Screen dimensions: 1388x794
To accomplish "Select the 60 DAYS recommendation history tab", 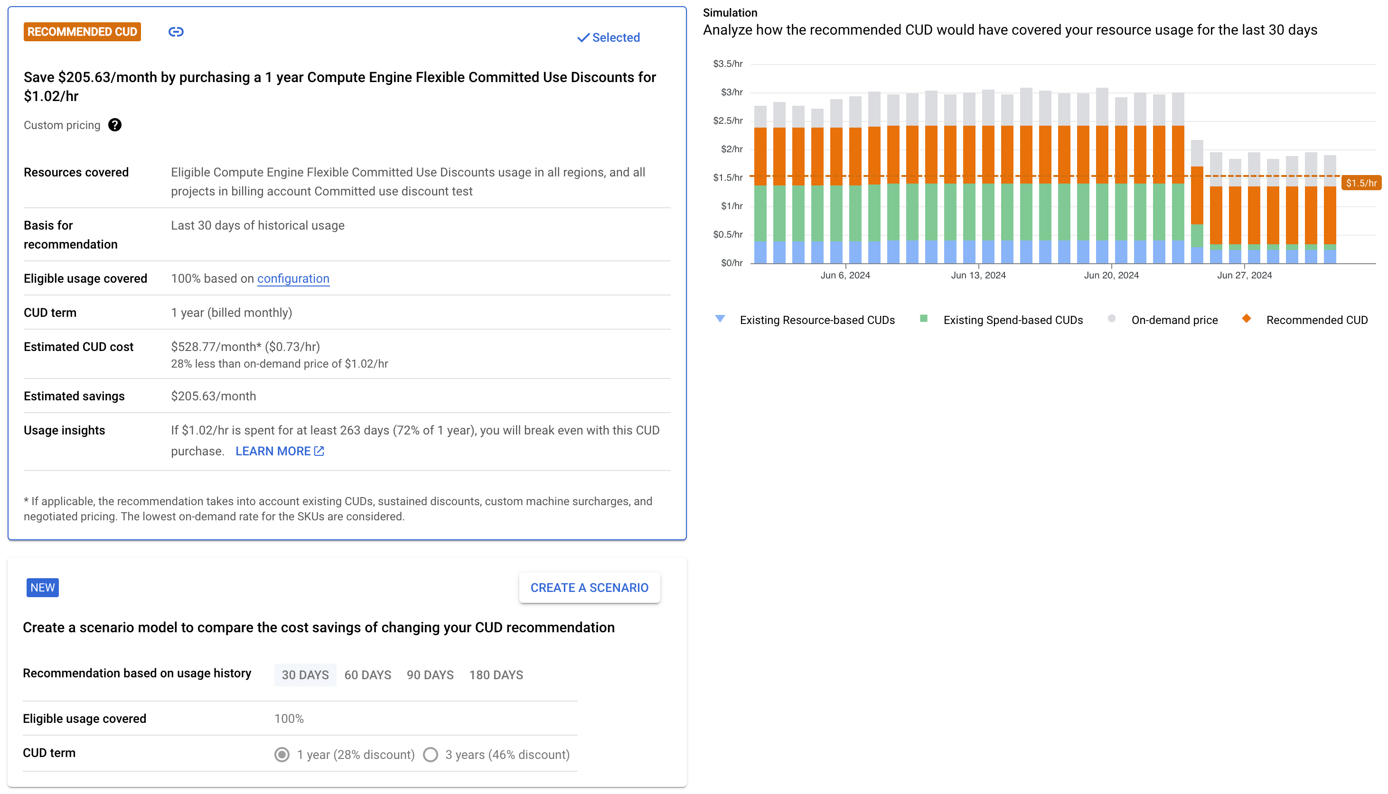I will 367,674.
